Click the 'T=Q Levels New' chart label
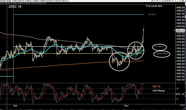The image size is (186, 110). click(154, 6)
